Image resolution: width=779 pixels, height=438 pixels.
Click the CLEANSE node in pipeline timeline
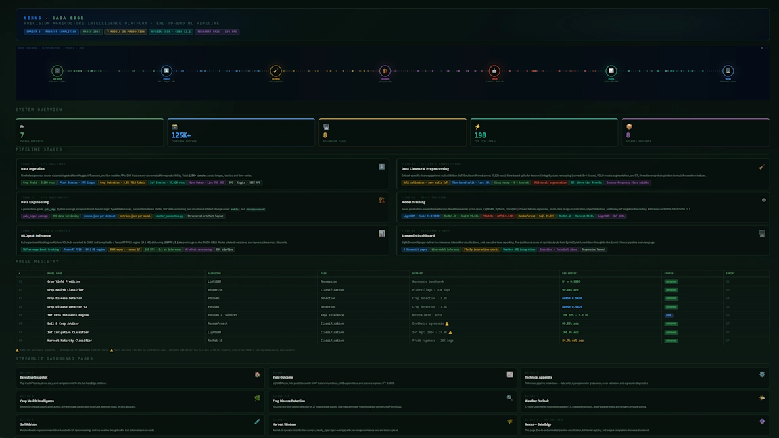[x=276, y=71]
